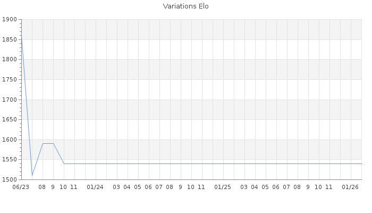Click the 1700 y-axis tick label
Viewport: 372px width, 213px height.
(10, 100)
